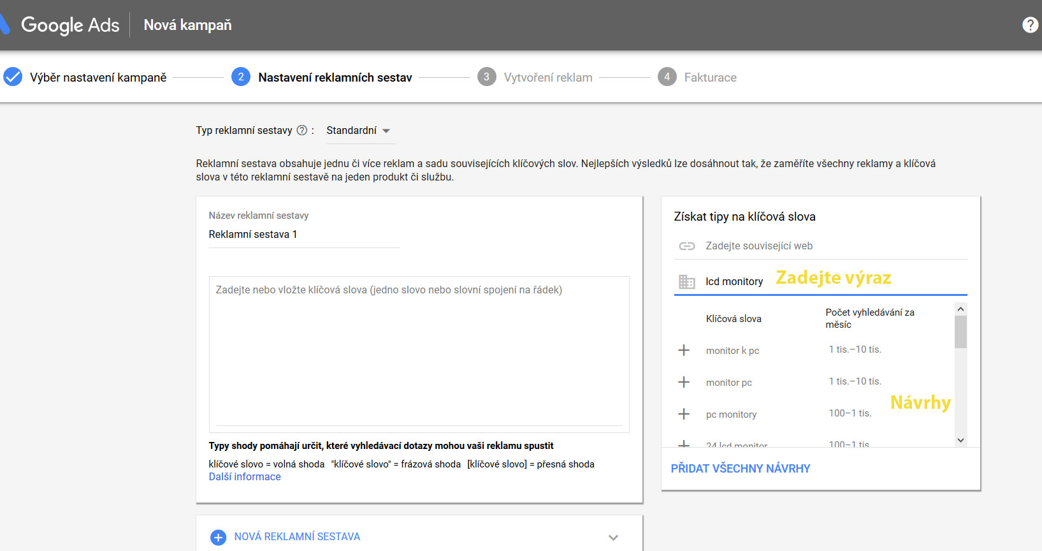Add the 'pc monitory' keyword with plus
Viewport: 1042px width, 551px height.
coord(684,414)
